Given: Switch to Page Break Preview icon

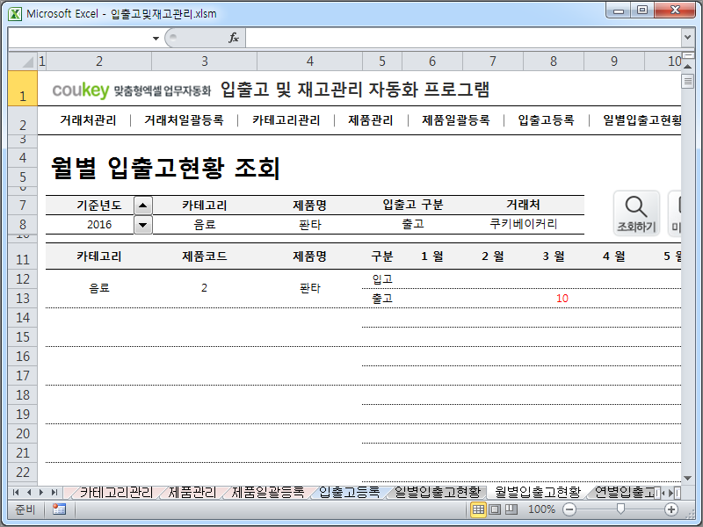Looking at the screenshot, I should (x=511, y=509).
